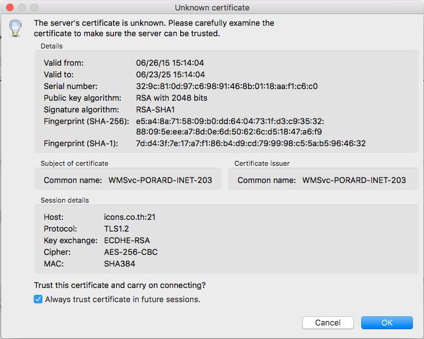Click the issuer common name value

(354, 180)
